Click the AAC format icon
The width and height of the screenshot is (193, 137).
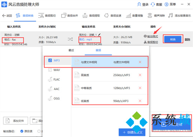(50, 89)
